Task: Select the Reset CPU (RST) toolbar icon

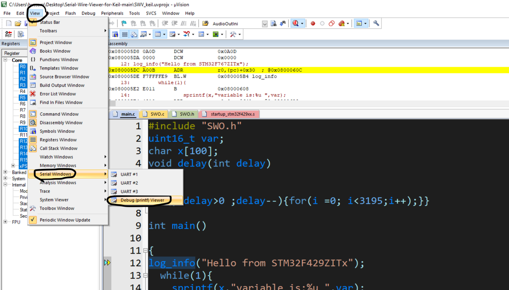Action: (8, 34)
